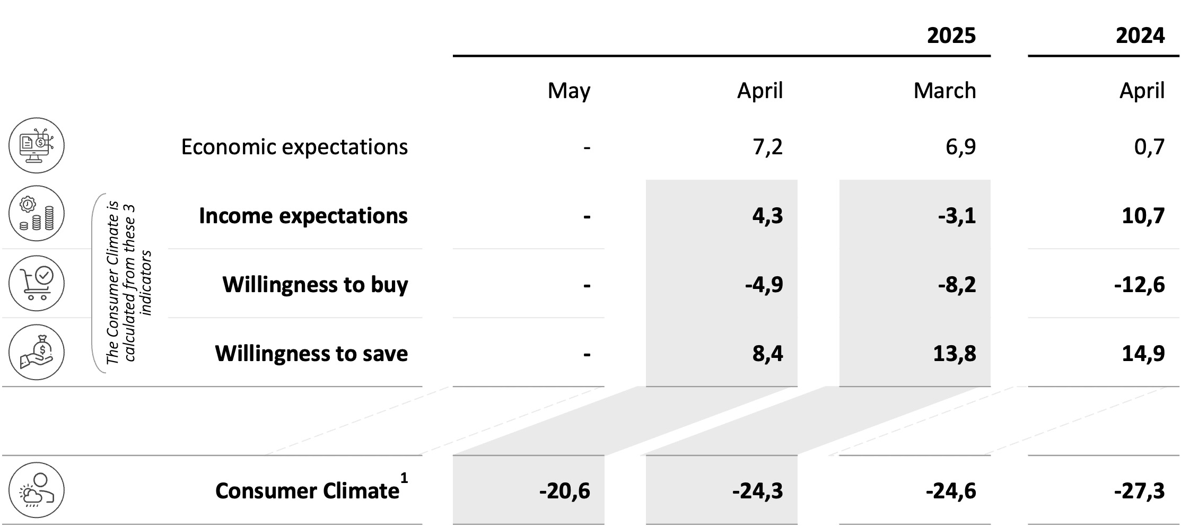Click the April 2025 Consumer Climate value -24,3
Screen dimensions: 1181x527
(757, 491)
